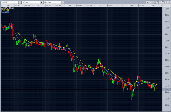Screen dimensions: 171x112
Task: Click the 11:30 time axis label
Action: (x=38, y=6)
